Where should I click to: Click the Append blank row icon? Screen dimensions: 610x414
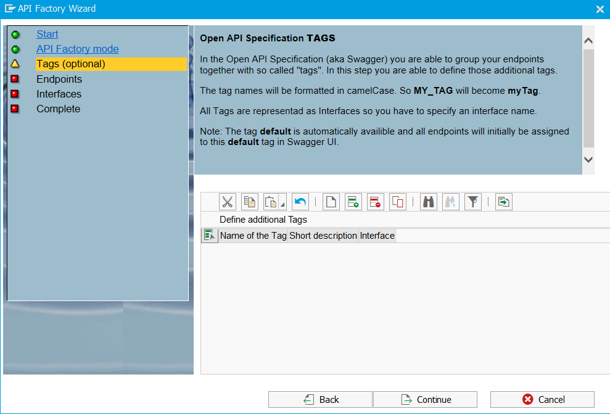pyautogui.click(x=331, y=202)
